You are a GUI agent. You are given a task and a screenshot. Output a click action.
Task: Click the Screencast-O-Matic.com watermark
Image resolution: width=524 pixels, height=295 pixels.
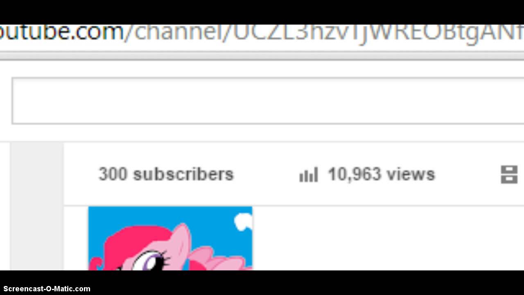[x=47, y=289]
